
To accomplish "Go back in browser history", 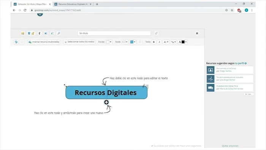I will click(14, 10).
